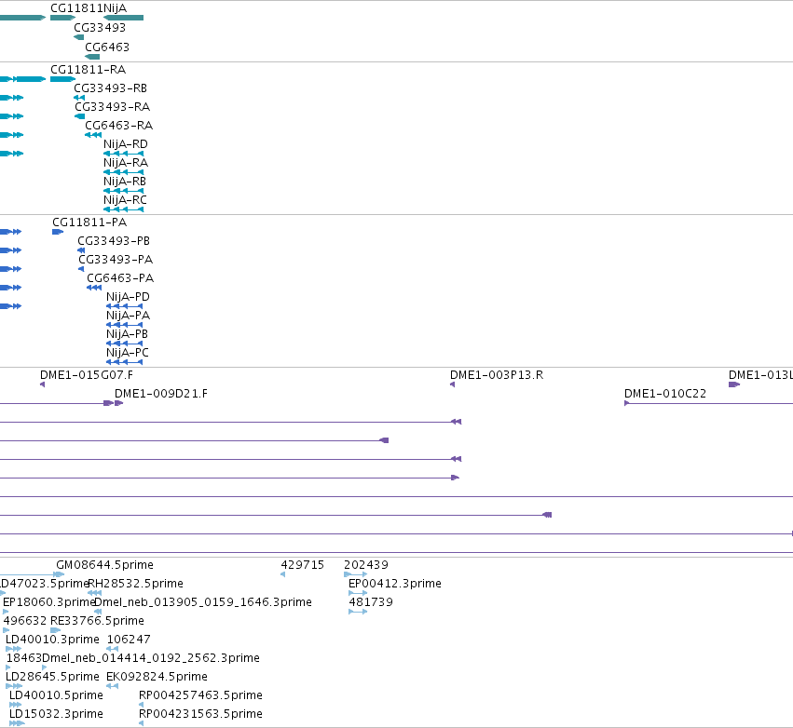
Task: Select the RH28532.5prime EST
Action: (94, 593)
